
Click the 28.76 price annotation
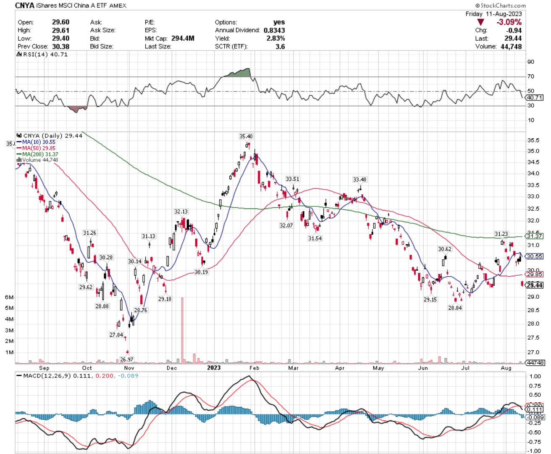141,310
